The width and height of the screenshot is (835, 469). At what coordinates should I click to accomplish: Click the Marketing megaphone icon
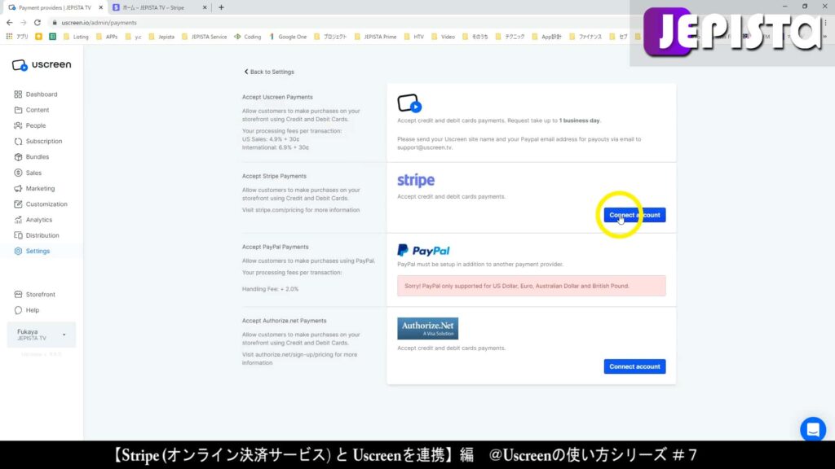(18, 188)
